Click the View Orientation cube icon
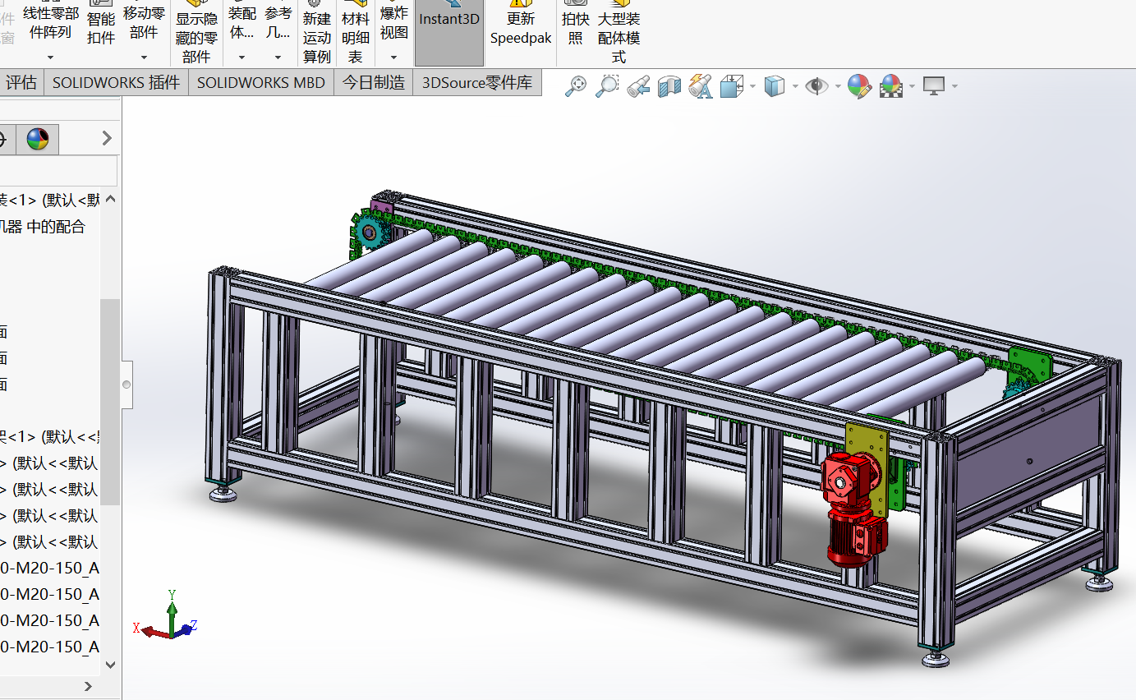The height and width of the screenshot is (700, 1136). pos(731,85)
